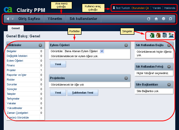Click 'Site Bağlantısı yok.' text

(148, 91)
